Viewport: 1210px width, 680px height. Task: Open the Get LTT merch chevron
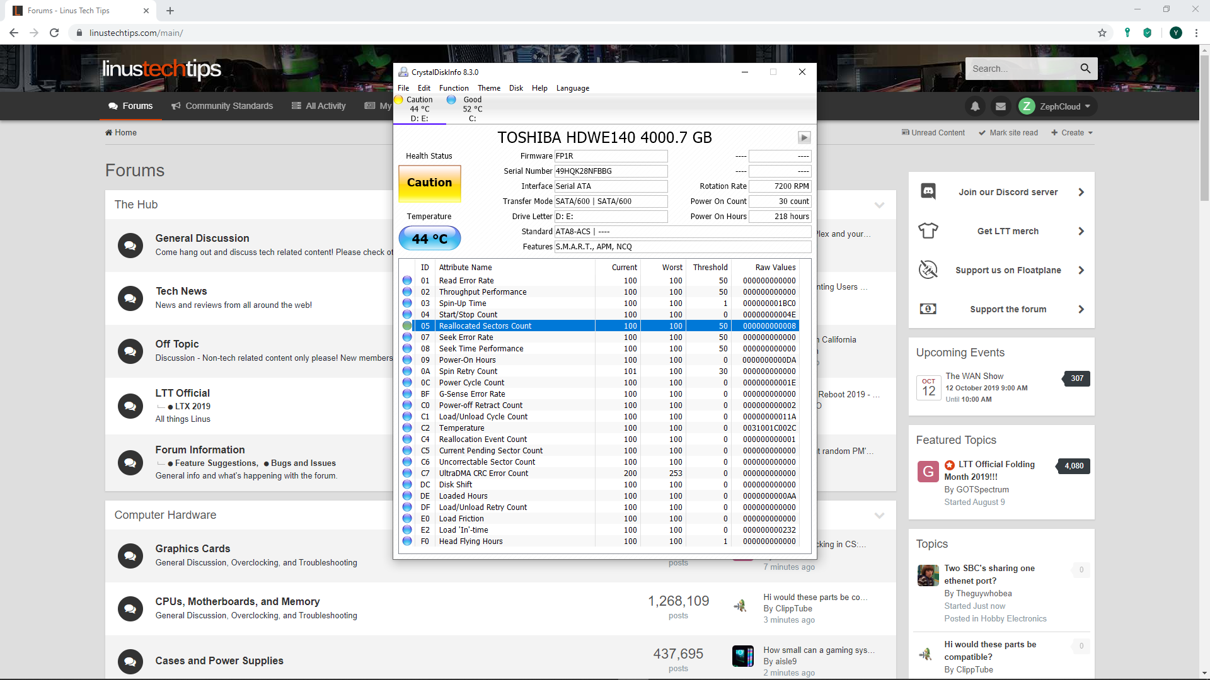click(x=1081, y=231)
